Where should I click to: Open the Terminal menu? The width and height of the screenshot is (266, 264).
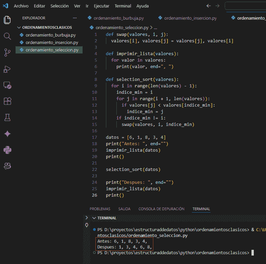(123, 6)
